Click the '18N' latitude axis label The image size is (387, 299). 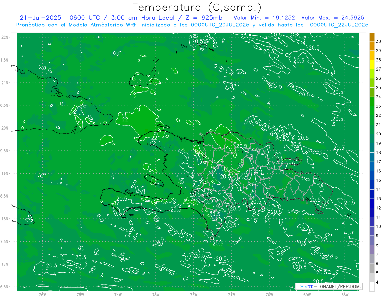(5, 219)
